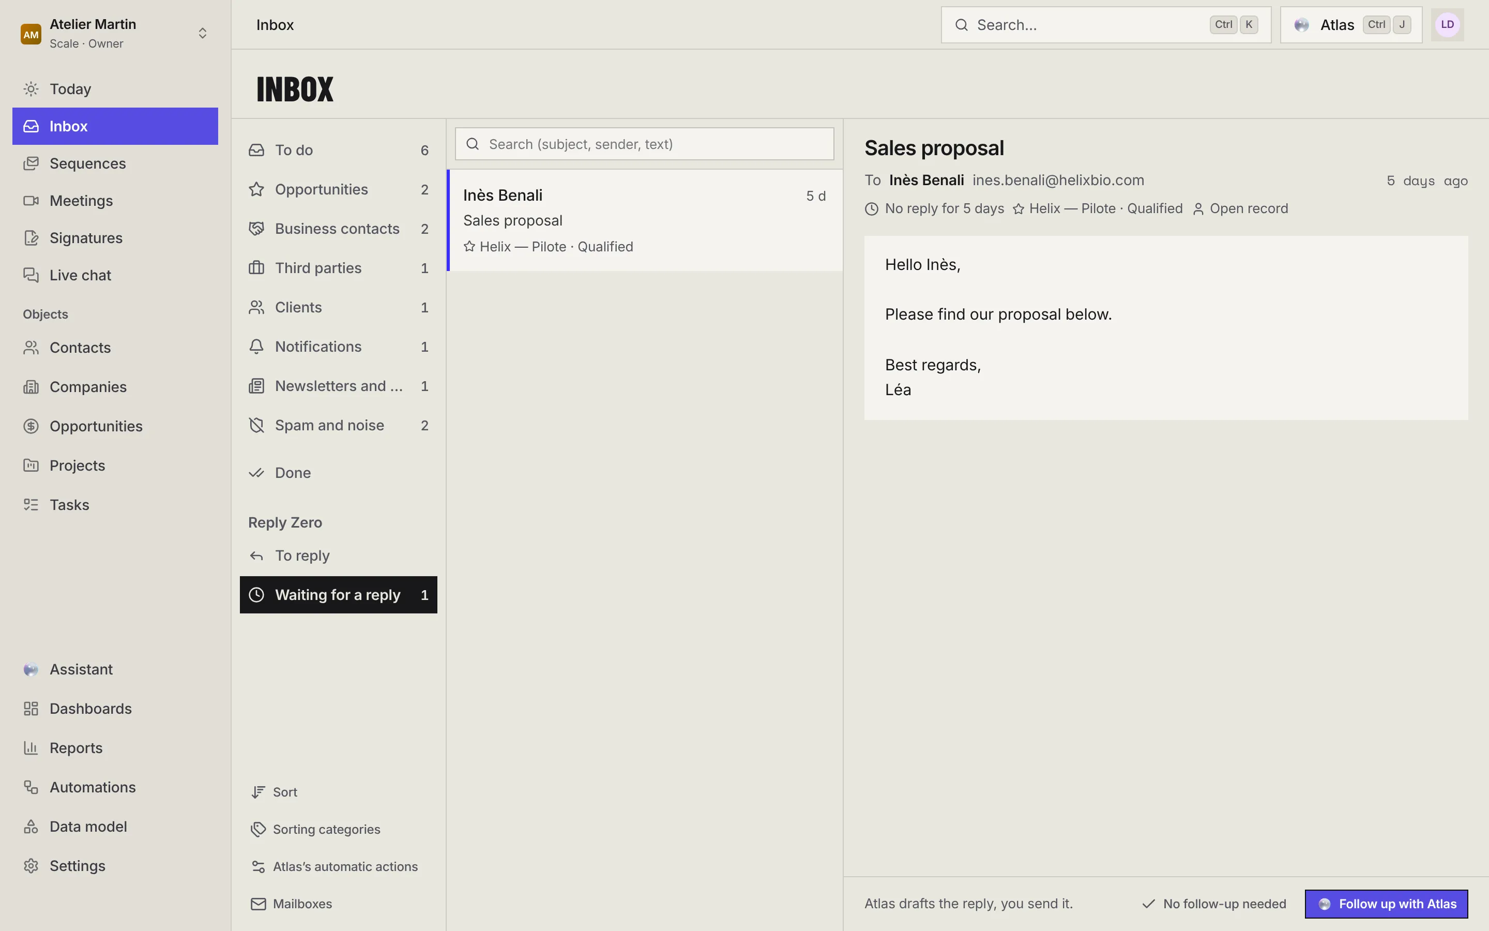1489x931 pixels.
Task: Open Sequences from the sidebar icon
Action: [31, 163]
